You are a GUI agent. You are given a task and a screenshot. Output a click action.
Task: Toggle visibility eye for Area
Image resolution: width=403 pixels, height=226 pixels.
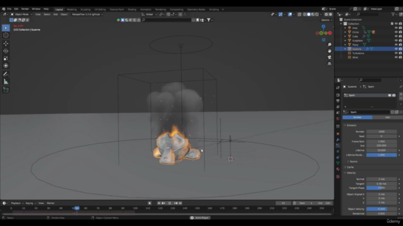tap(396, 28)
